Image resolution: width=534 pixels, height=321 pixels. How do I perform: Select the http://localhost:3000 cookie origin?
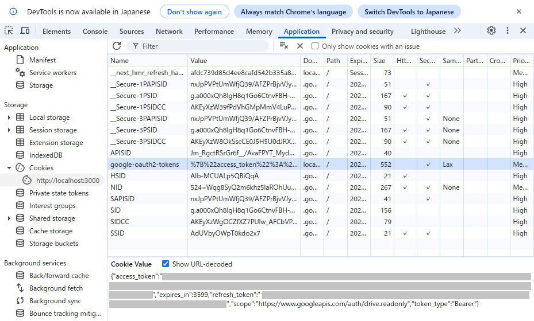click(68, 181)
